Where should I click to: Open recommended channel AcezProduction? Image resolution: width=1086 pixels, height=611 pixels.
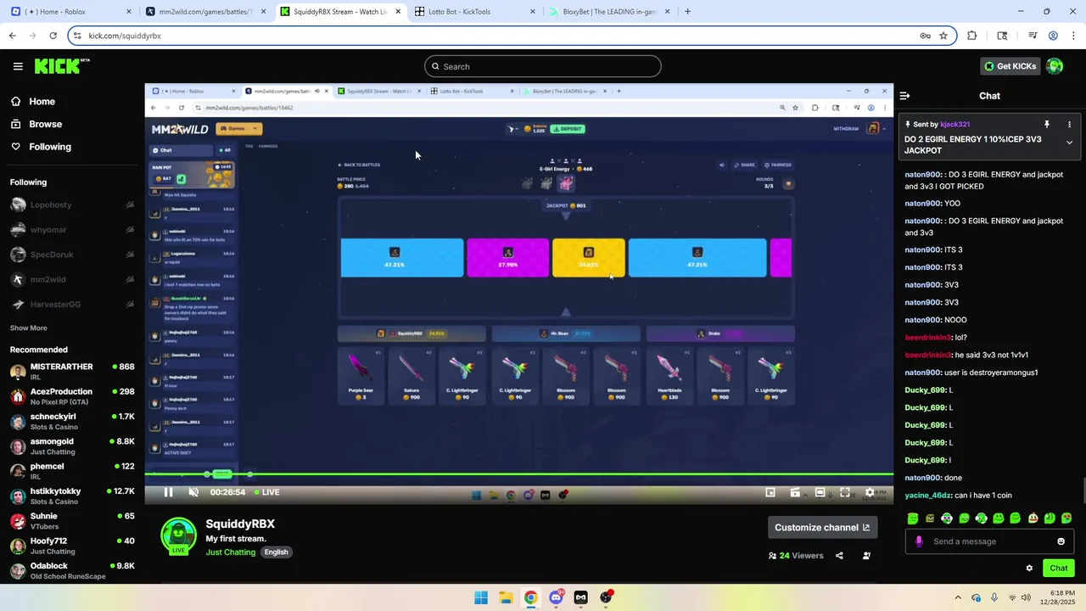pos(72,396)
